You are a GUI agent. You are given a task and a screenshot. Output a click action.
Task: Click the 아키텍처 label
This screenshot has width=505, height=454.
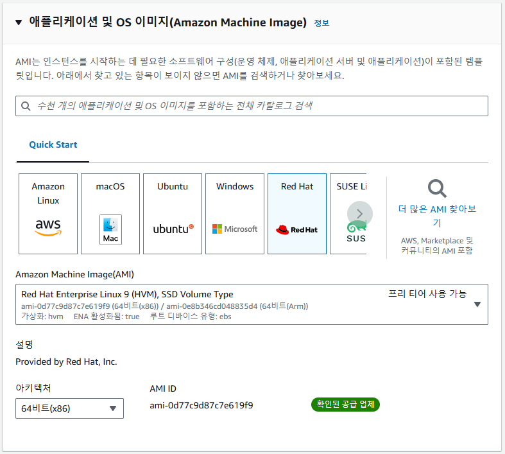[33, 389]
